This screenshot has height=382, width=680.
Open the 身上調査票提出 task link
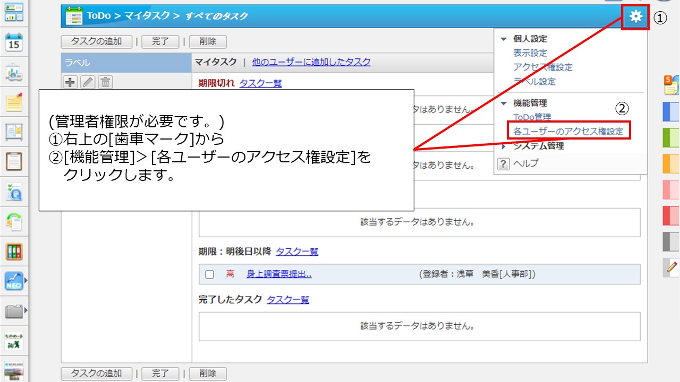point(279,274)
